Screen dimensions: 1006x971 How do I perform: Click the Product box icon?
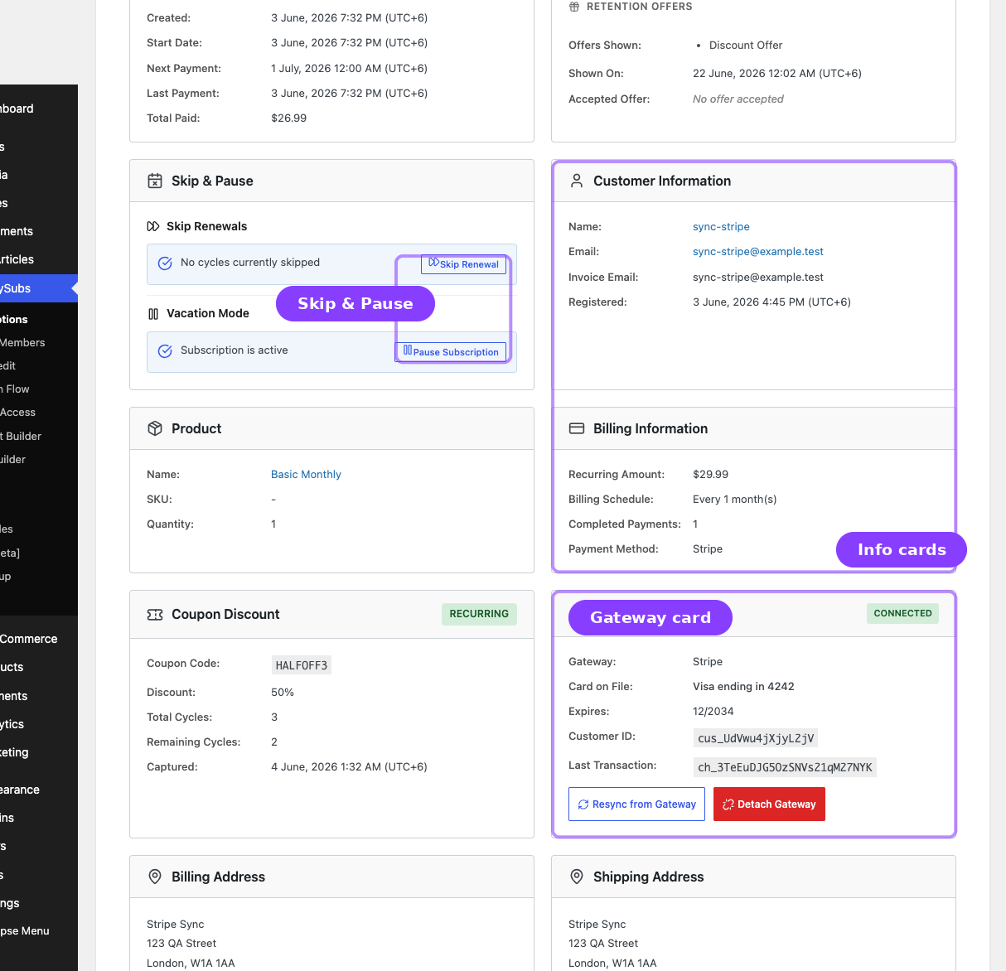(x=155, y=428)
